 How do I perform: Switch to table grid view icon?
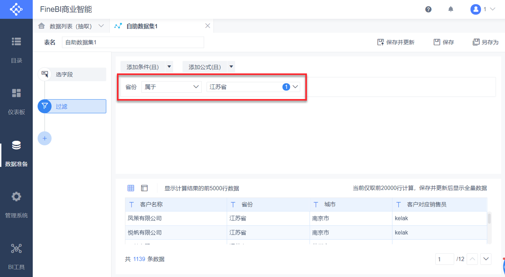(131, 188)
